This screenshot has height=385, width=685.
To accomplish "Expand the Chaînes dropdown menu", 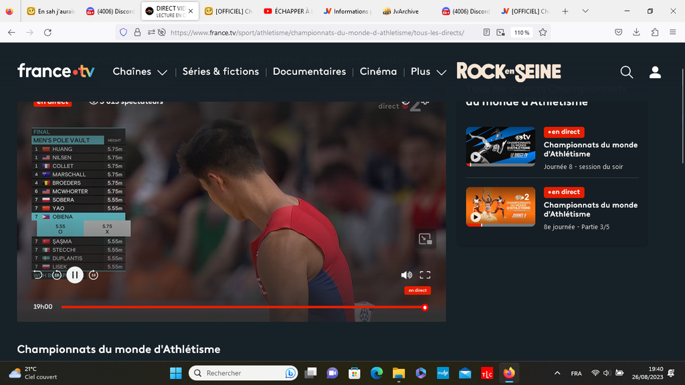I will [140, 72].
